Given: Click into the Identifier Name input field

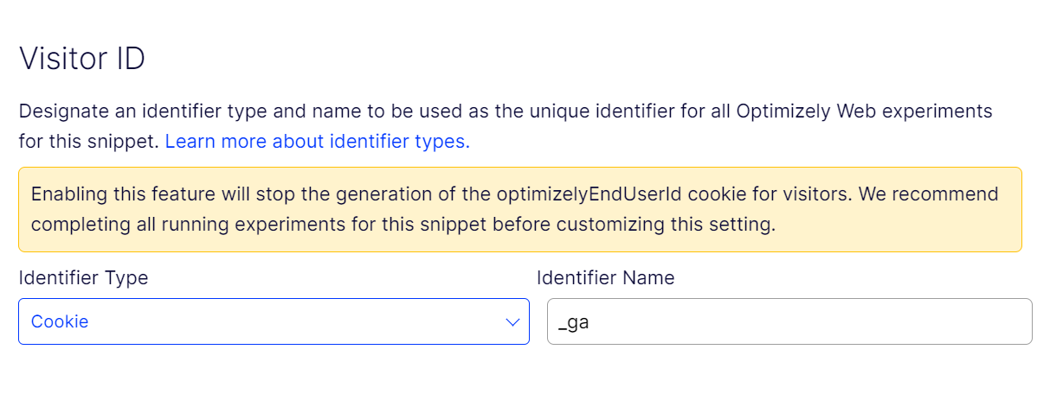Looking at the screenshot, I should 789,321.
